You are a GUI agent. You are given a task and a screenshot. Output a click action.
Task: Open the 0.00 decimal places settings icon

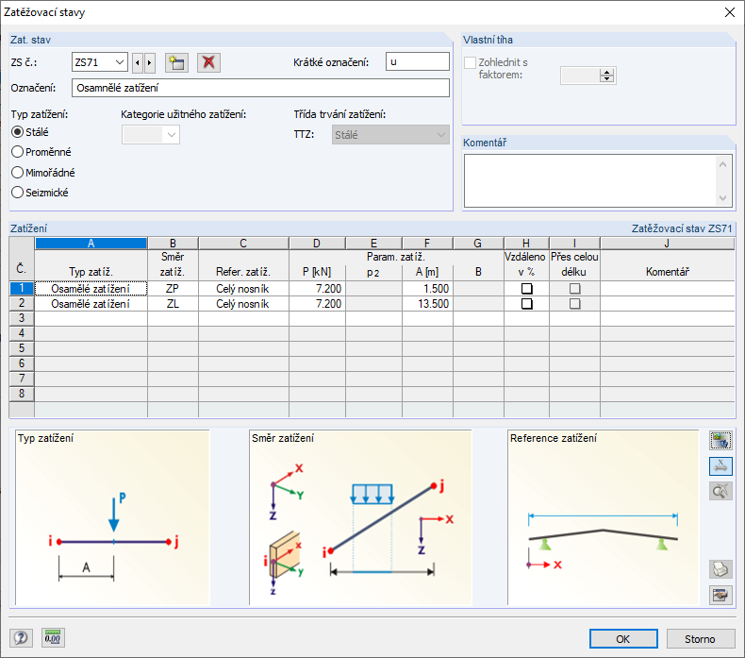coord(53,637)
